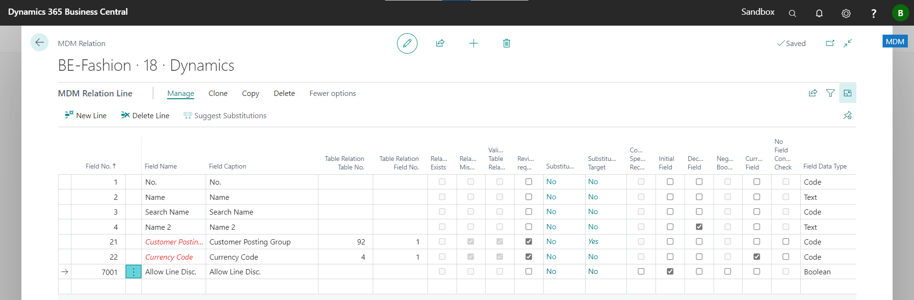Toggle No Field Consistency Check for Customer Posting Group

tap(785, 242)
